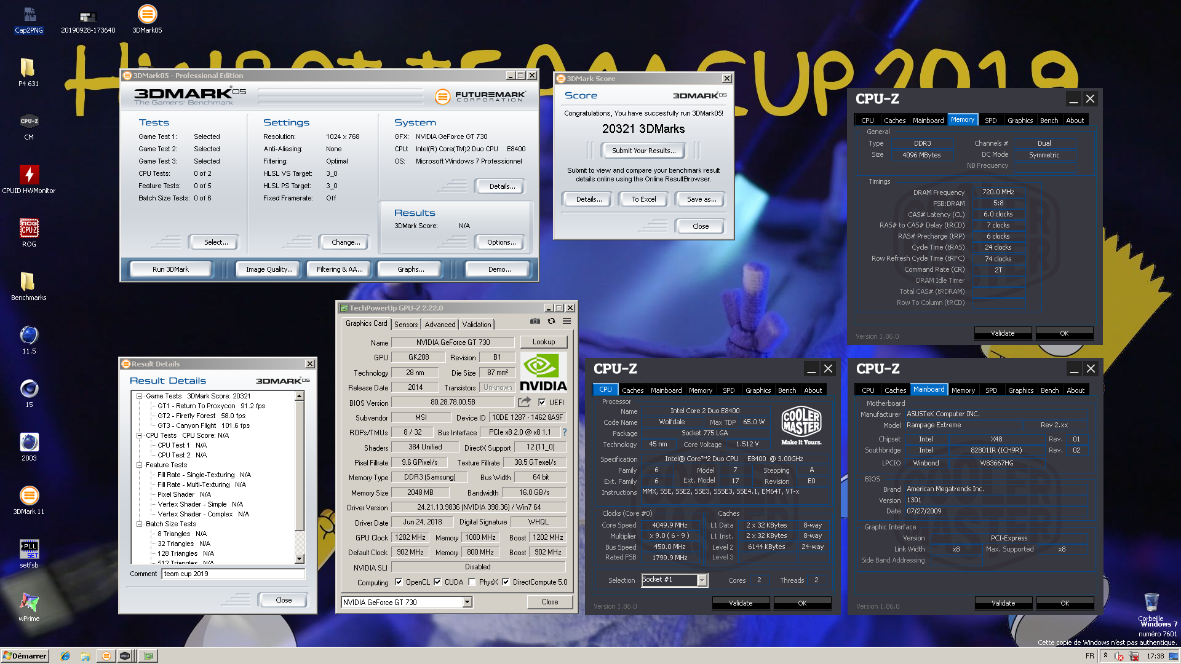Select GT1 - Return To Proxycon row

[211, 406]
